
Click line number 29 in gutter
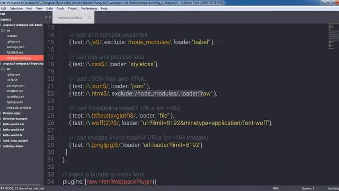[51, 145]
